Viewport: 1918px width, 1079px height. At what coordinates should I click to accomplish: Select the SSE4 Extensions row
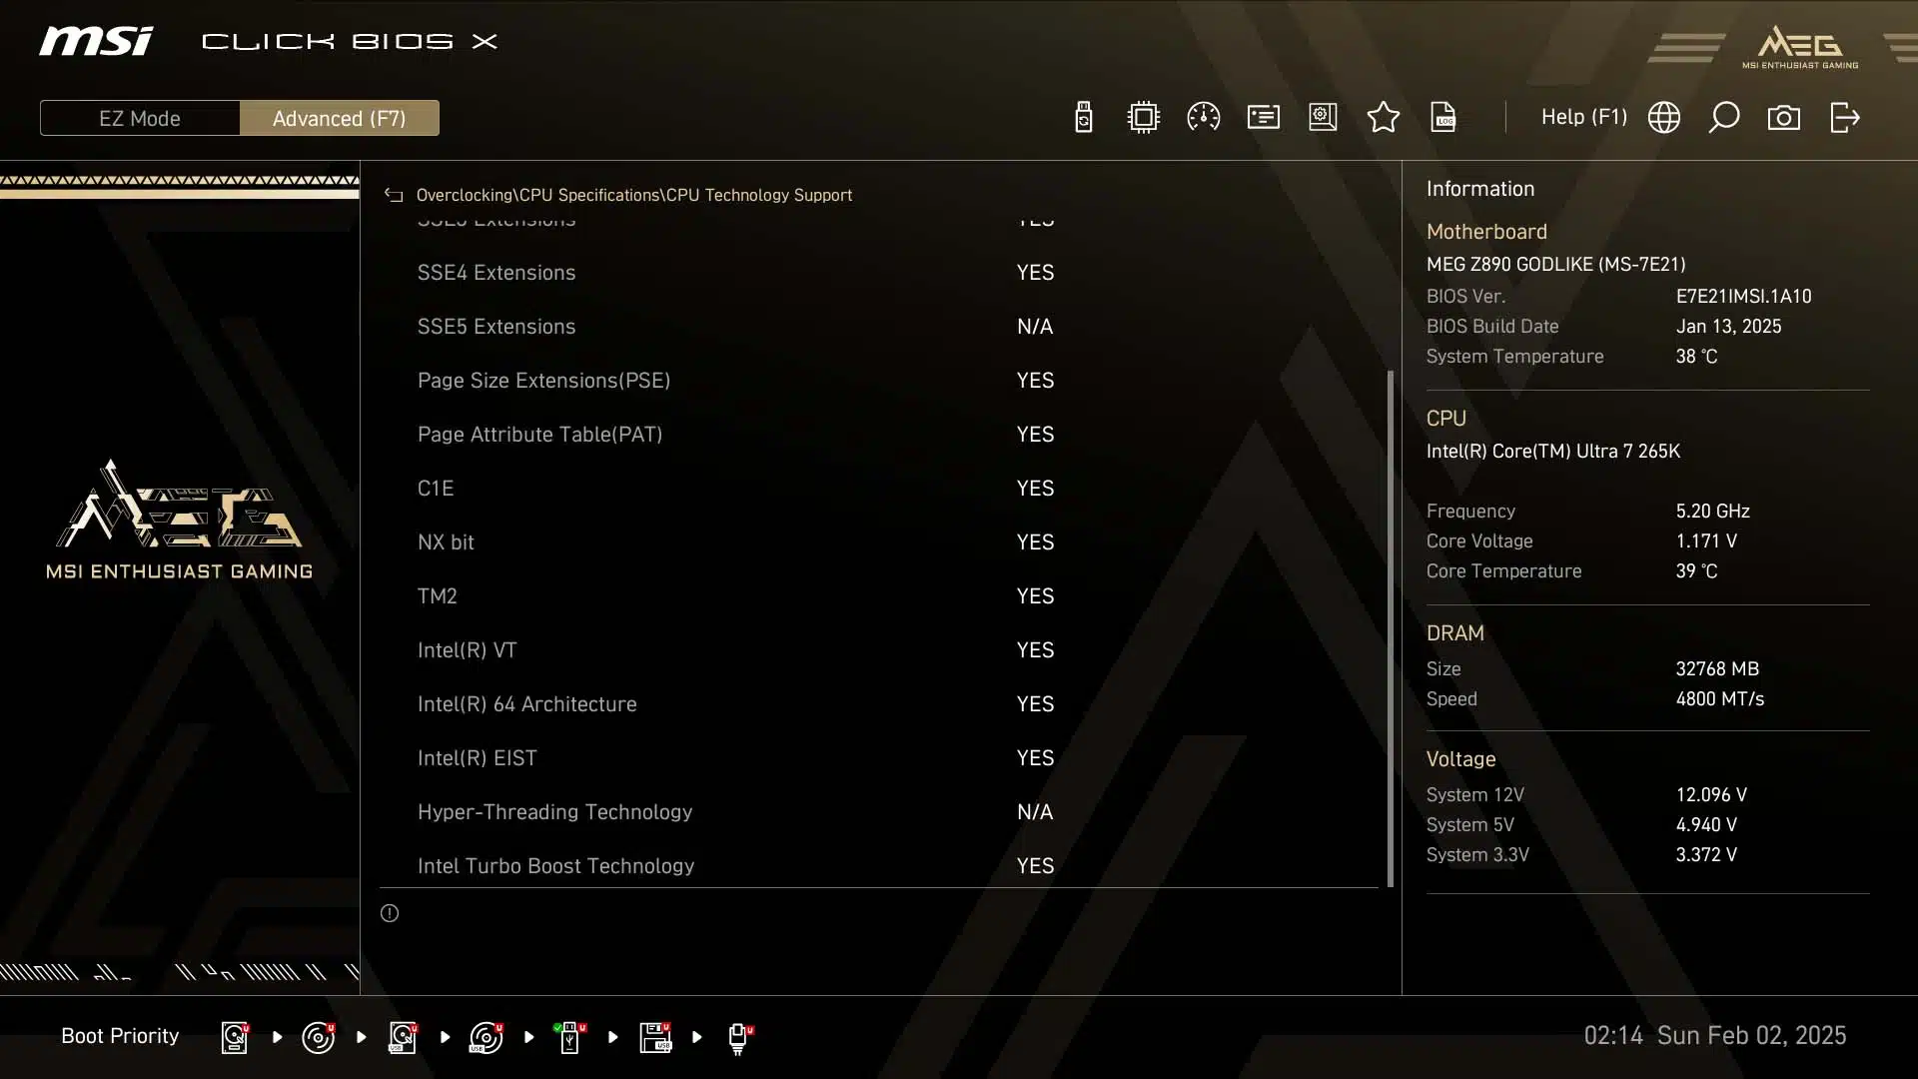pos(879,273)
